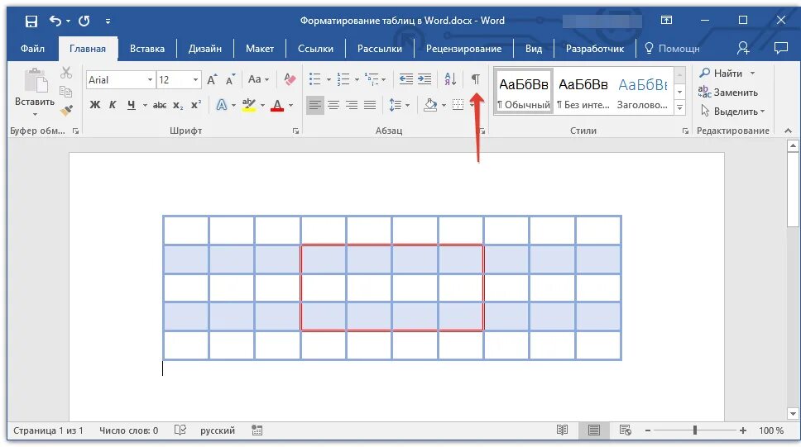Click the shading paint bucket icon
Viewport: 801px width, 447px height.
click(x=430, y=105)
